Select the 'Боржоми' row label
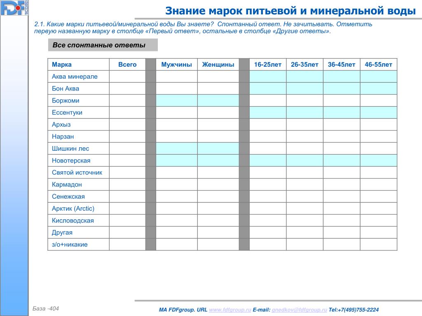Screen dimensions: 422x316 (x=66, y=100)
